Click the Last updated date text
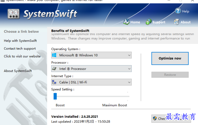This screenshot has width=198, height=125. 80,122
